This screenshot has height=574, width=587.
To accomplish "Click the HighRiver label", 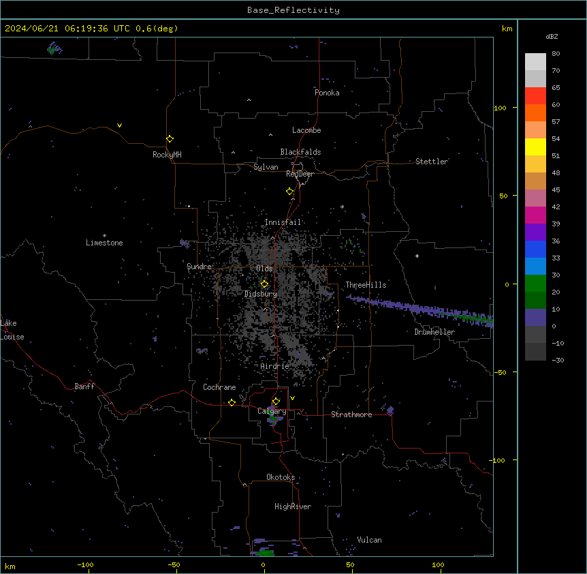I will 293,507.
